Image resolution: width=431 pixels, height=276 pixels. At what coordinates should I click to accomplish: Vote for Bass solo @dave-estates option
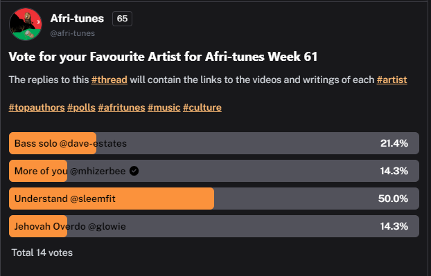[x=214, y=143]
